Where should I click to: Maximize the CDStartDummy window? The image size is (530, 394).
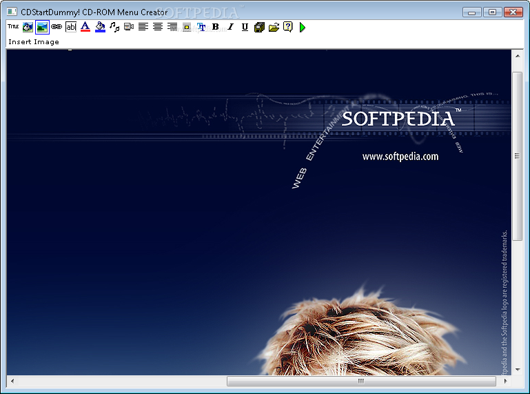[493, 12]
